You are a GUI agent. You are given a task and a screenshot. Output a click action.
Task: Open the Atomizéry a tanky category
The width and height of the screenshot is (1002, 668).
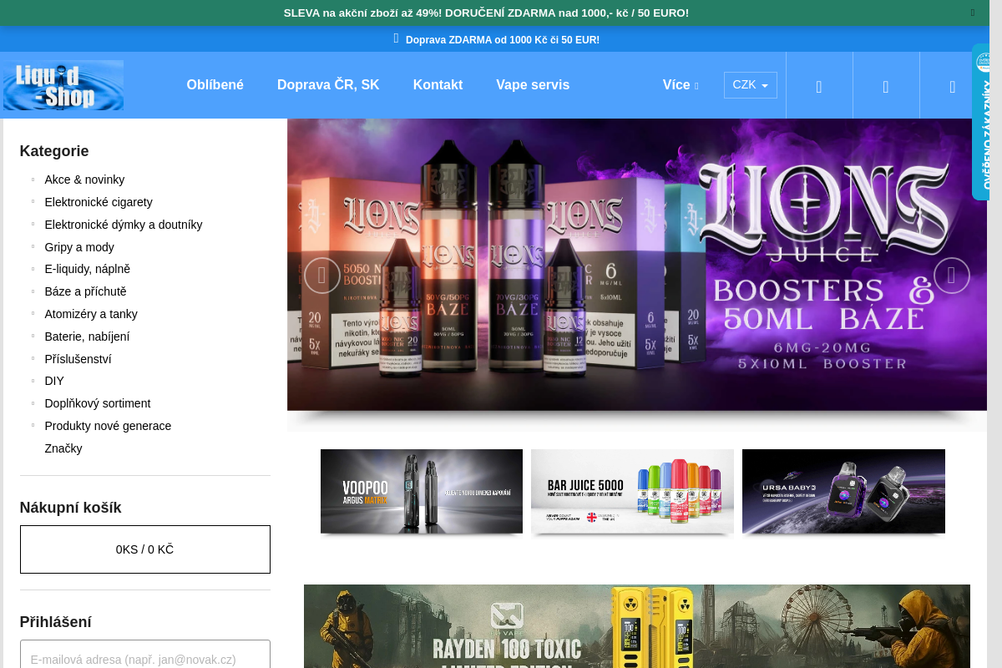(x=91, y=314)
